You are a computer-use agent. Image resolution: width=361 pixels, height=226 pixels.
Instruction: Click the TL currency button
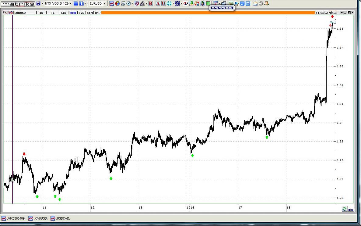click(53, 13)
